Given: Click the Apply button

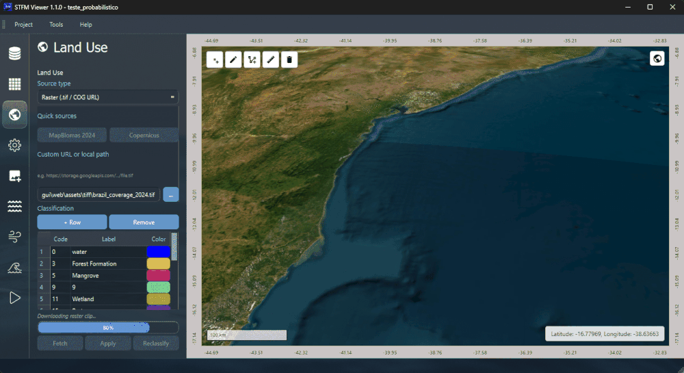Looking at the screenshot, I should [x=108, y=344].
